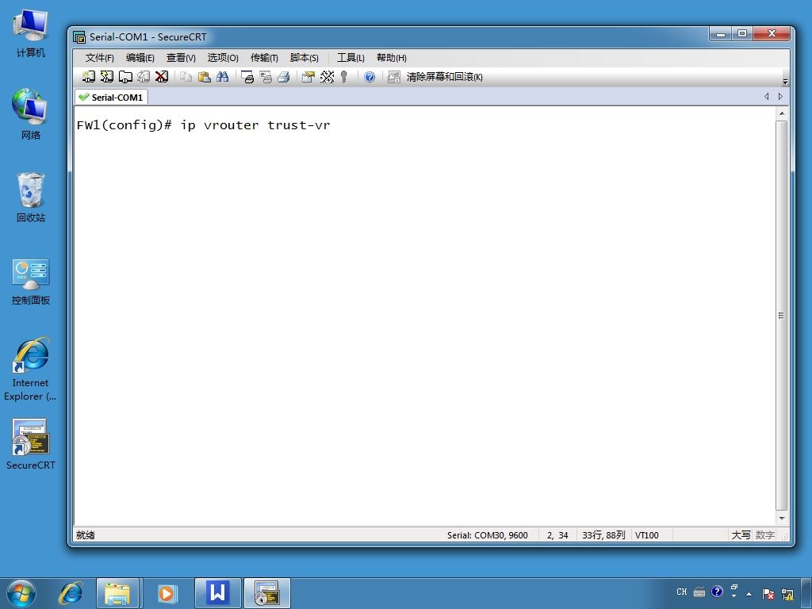This screenshot has height=609, width=812.
Task: Click the Print Selection icon
Action: [266, 77]
